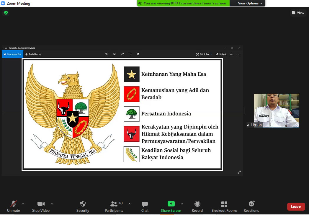Open audio options arrow beside Unmute

23,204
